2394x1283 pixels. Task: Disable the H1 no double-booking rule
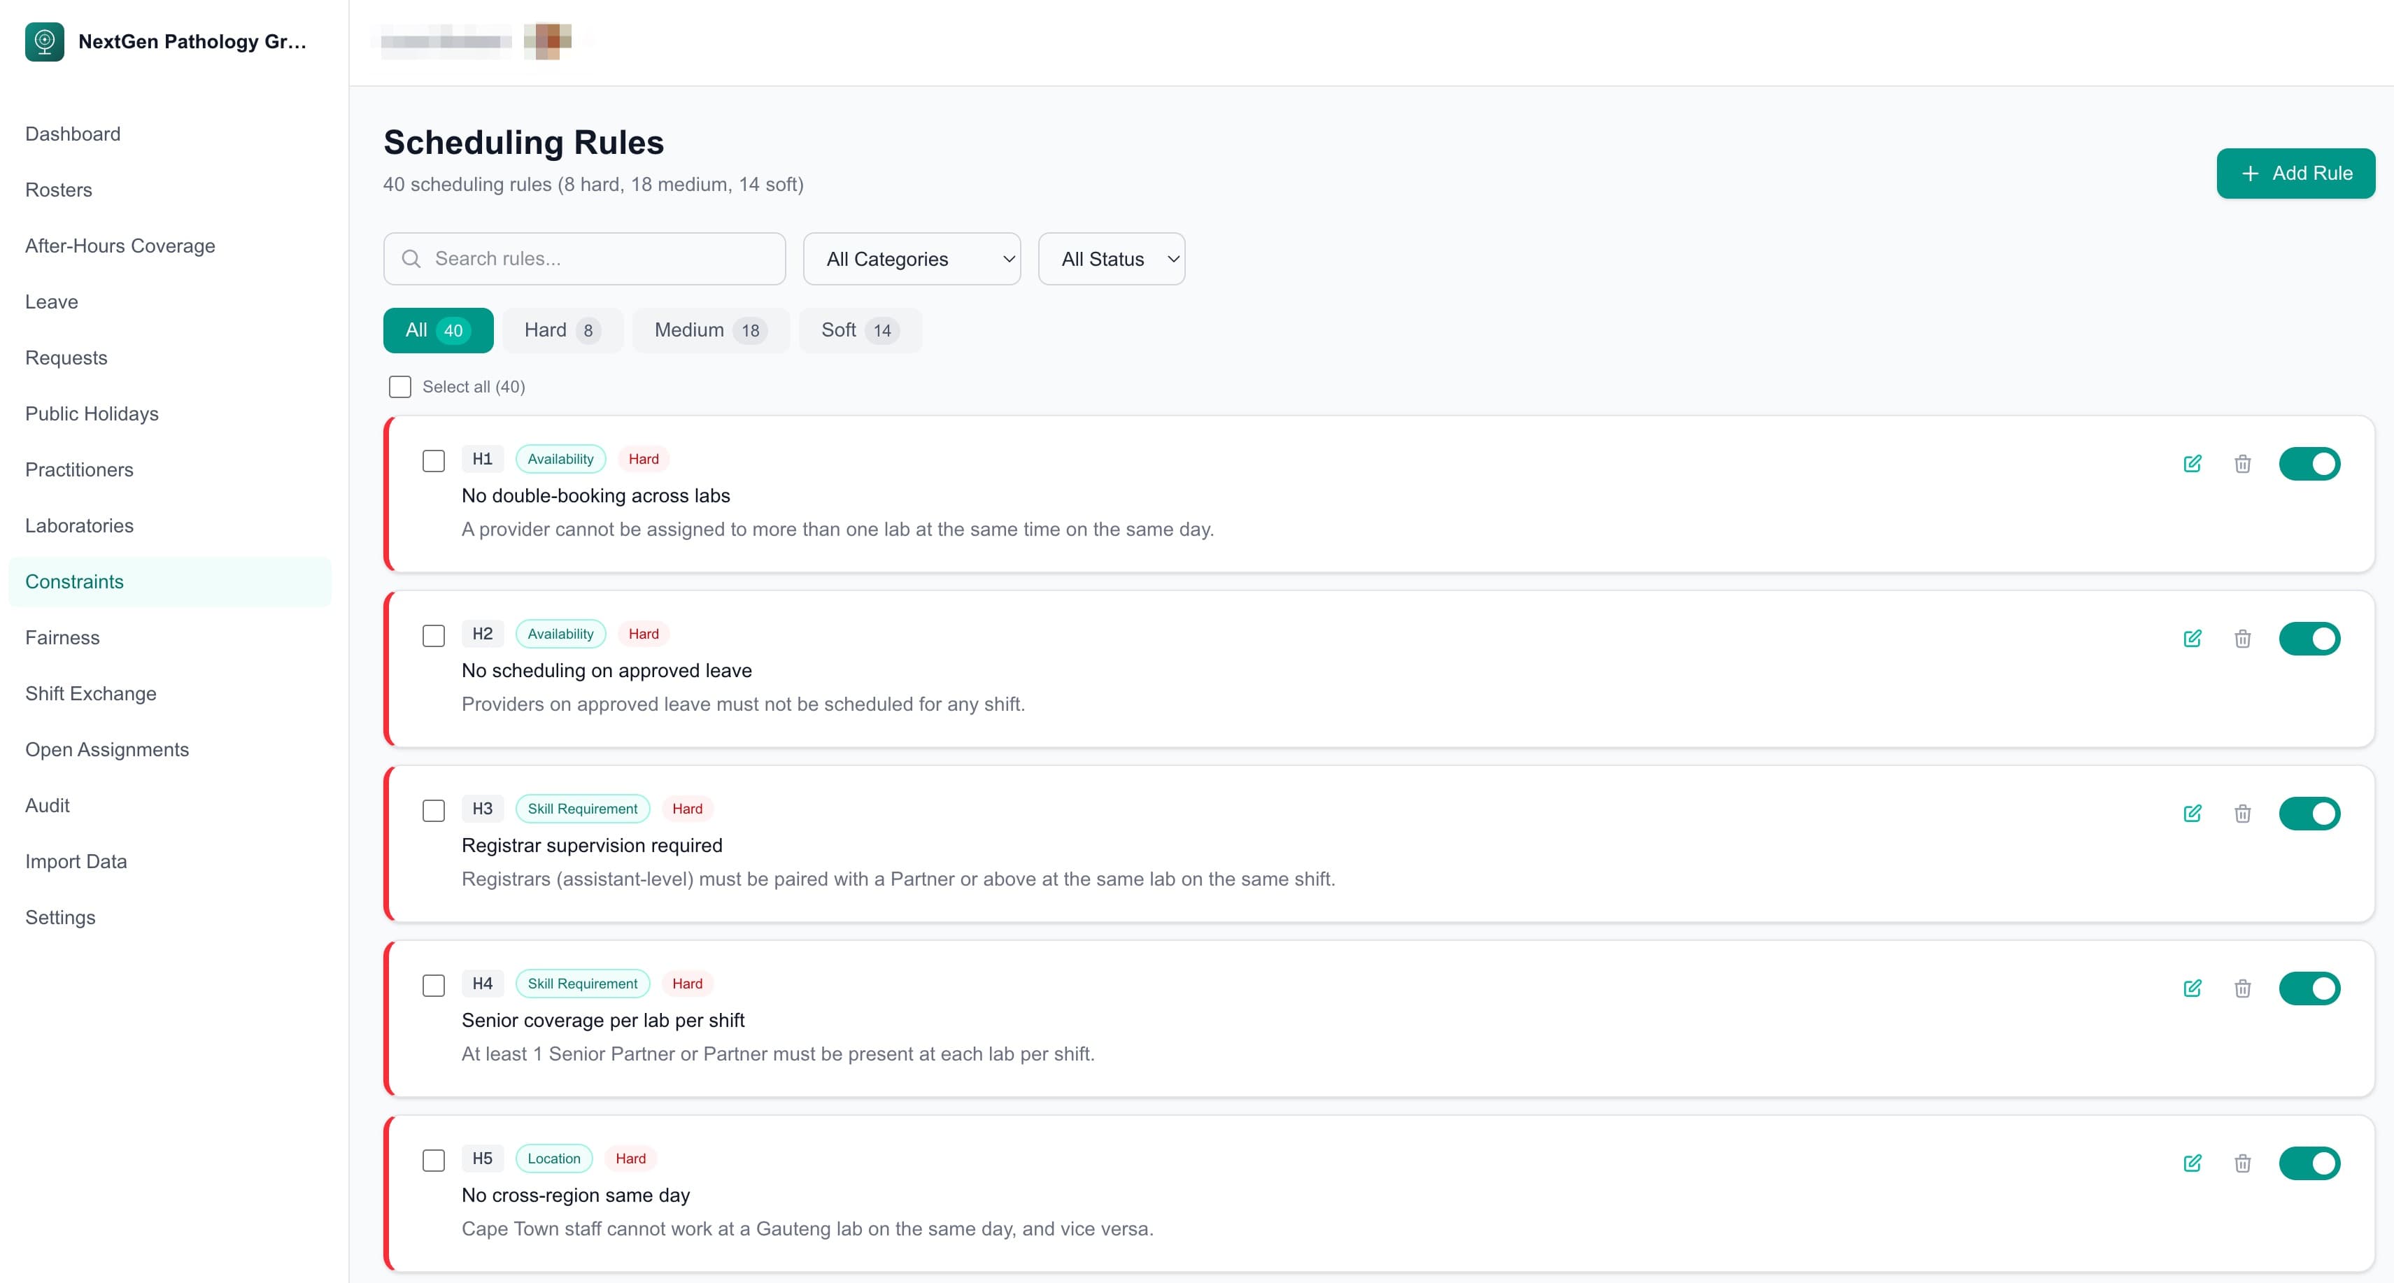pos(2311,462)
